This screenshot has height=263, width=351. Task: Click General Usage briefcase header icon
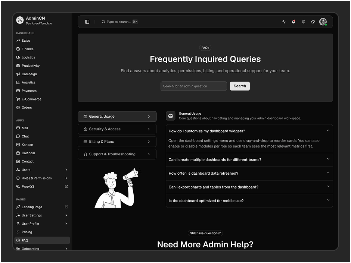(171, 116)
